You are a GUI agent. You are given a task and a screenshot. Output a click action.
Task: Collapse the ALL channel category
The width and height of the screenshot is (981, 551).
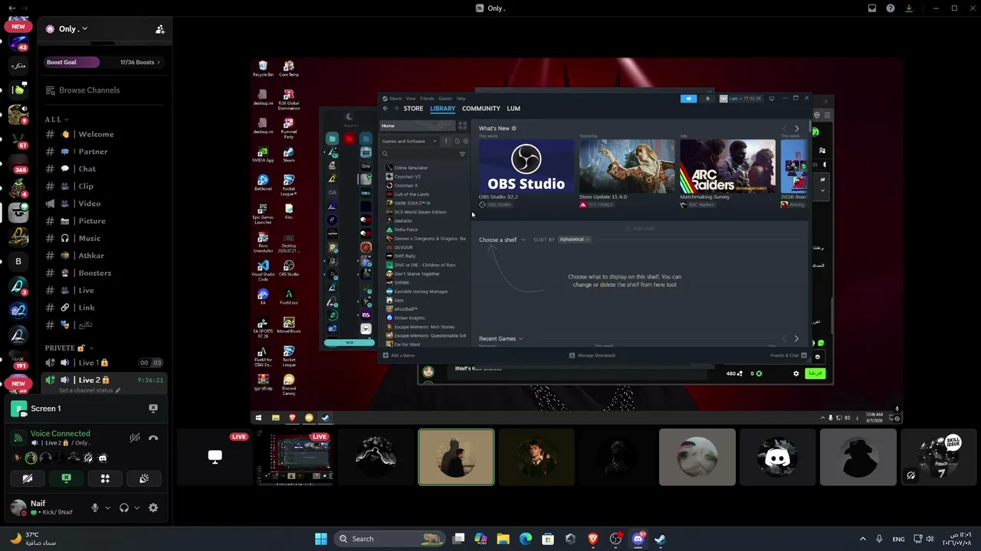(56, 119)
